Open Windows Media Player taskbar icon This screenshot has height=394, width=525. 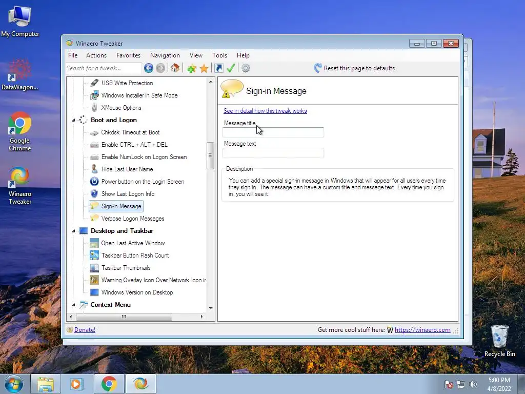click(x=77, y=384)
